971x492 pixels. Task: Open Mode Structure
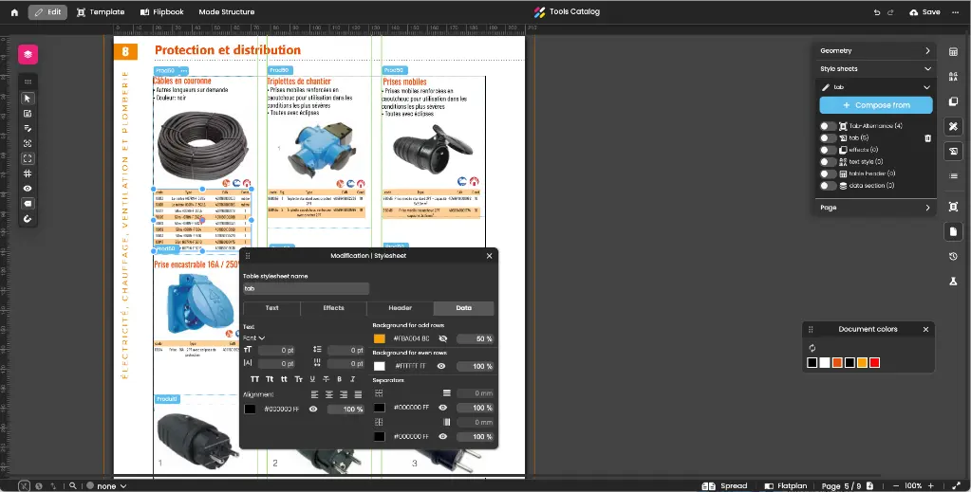[x=227, y=12]
